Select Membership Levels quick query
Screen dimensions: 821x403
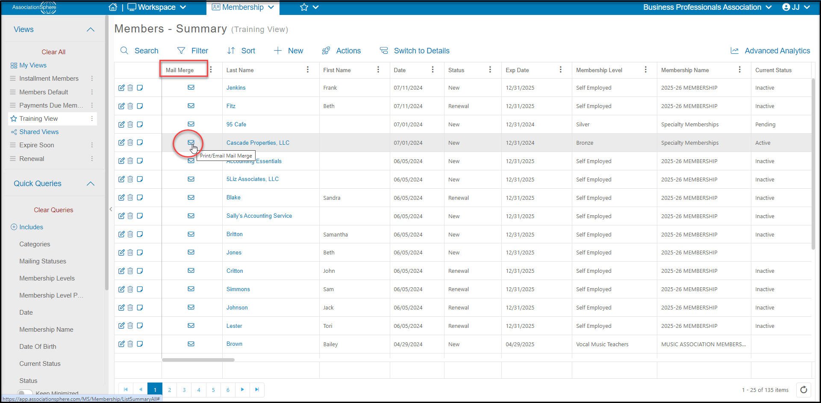(47, 278)
